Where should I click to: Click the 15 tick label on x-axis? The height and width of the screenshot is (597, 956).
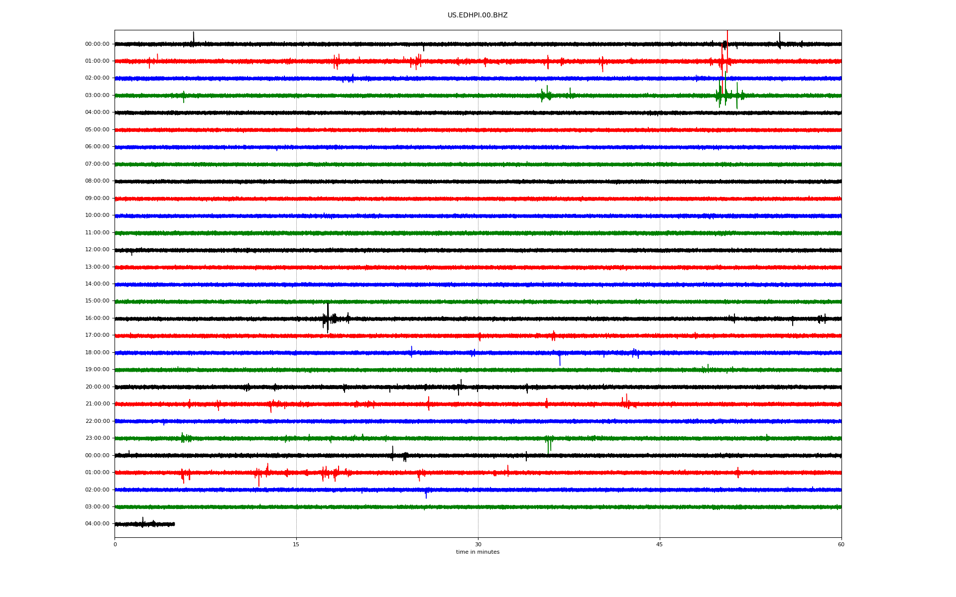tap(296, 544)
